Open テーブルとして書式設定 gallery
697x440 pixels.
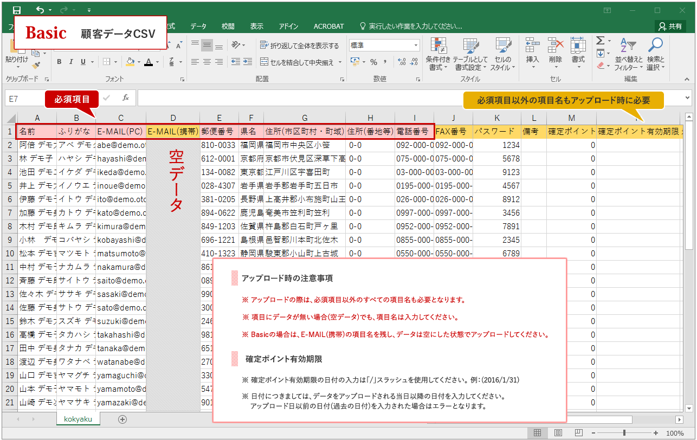click(470, 54)
